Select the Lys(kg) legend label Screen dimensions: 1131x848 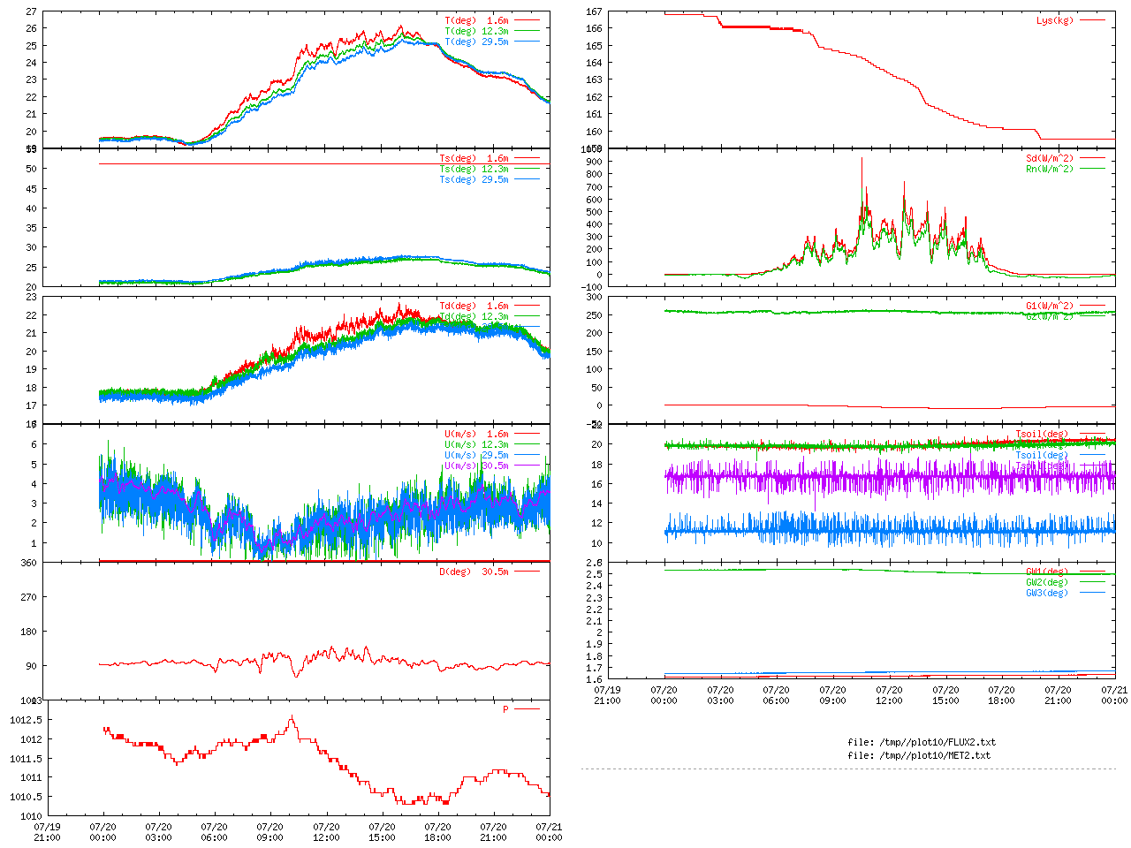click(x=1055, y=20)
